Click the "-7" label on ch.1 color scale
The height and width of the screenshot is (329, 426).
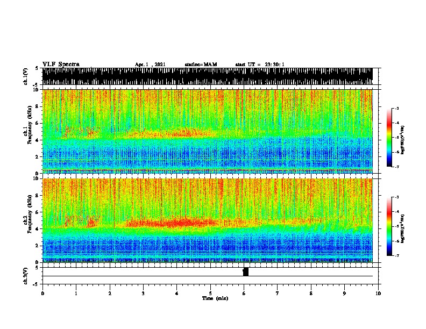pos(397,167)
